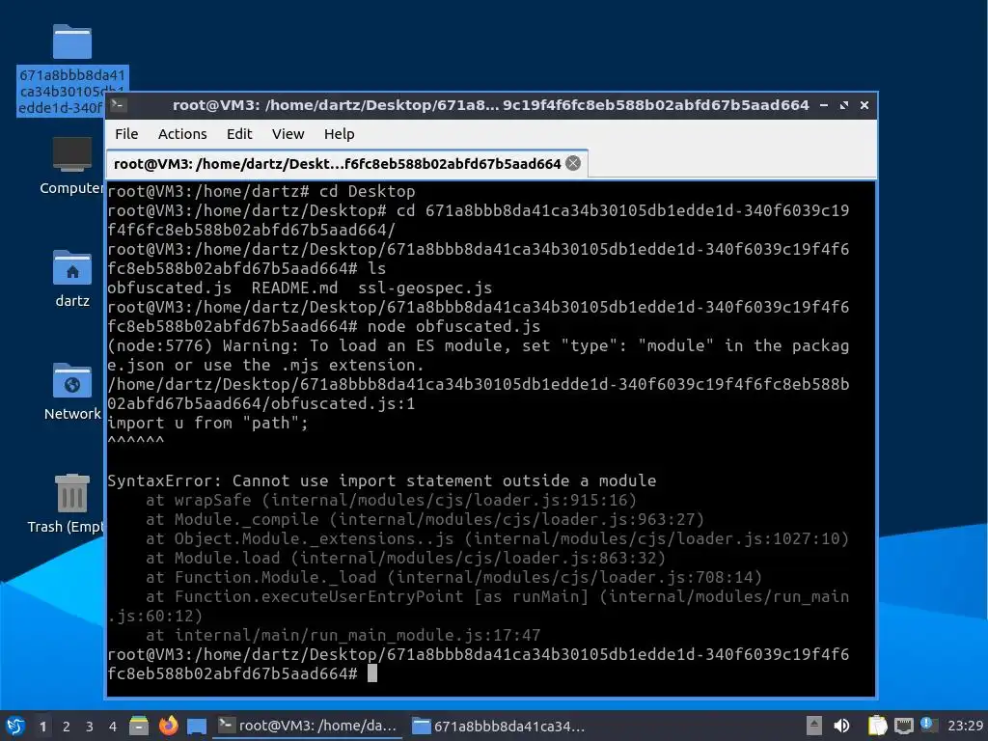Open the Edit menu
Viewport: 988px width, 741px height.
(x=239, y=134)
